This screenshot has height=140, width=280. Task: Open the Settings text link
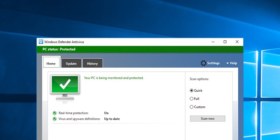(213, 63)
